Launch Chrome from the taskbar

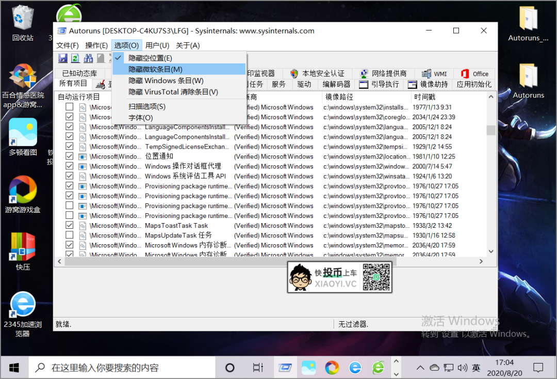(x=332, y=368)
